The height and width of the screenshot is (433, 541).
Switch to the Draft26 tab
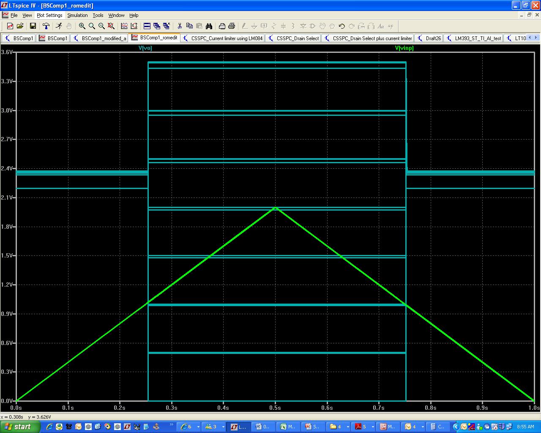click(429, 38)
